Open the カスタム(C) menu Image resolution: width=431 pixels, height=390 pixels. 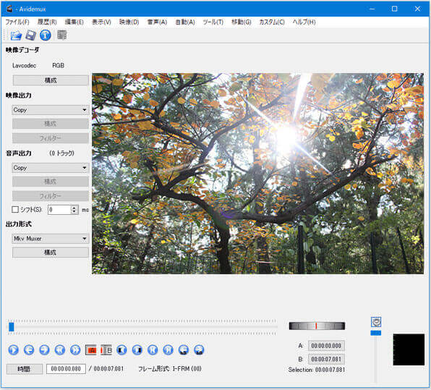click(x=272, y=22)
